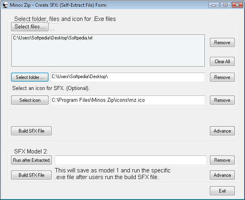
Task: Focus the folder path field showing Desktop
Action: (x=128, y=77)
